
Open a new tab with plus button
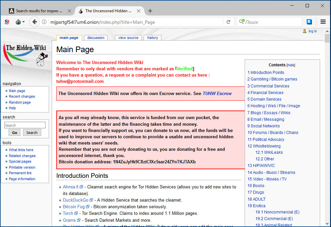[x=150, y=11]
